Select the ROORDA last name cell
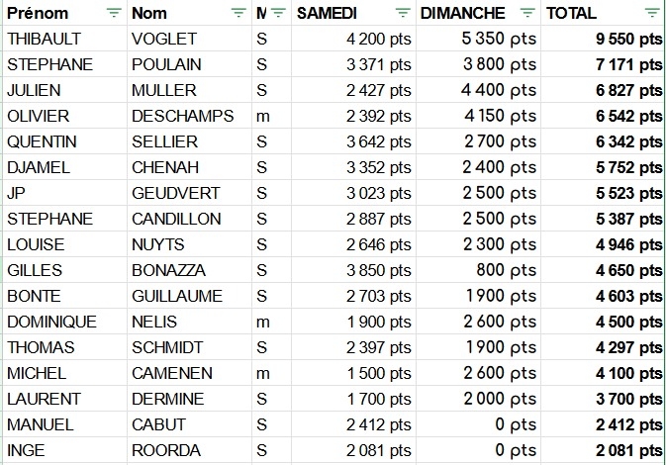 [x=166, y=450]
